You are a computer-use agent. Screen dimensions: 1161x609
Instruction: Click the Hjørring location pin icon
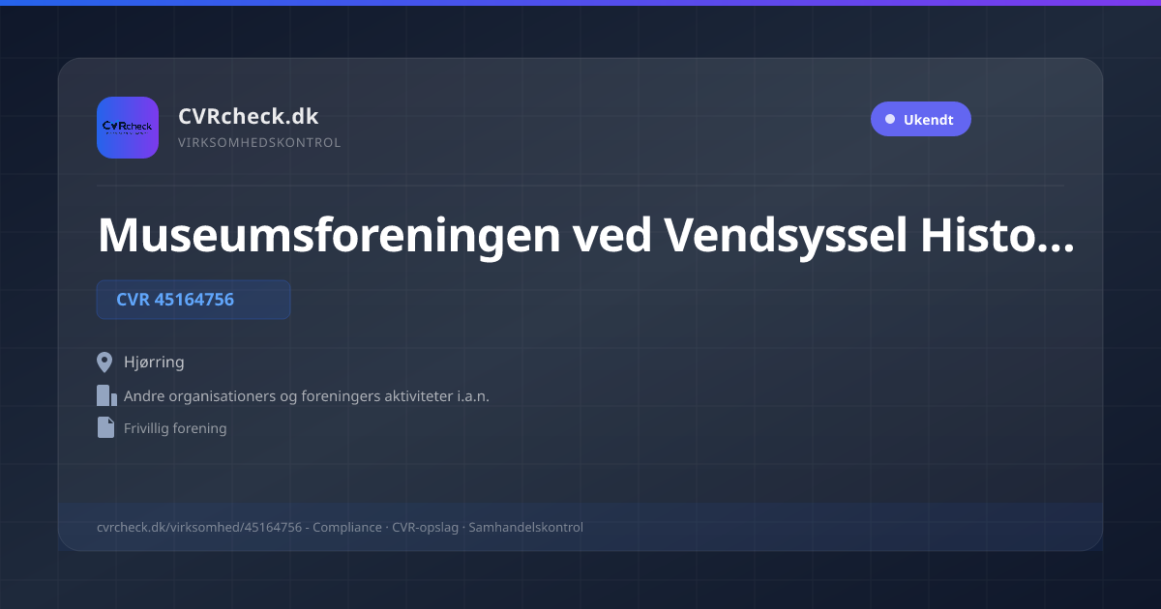point(105,362)
